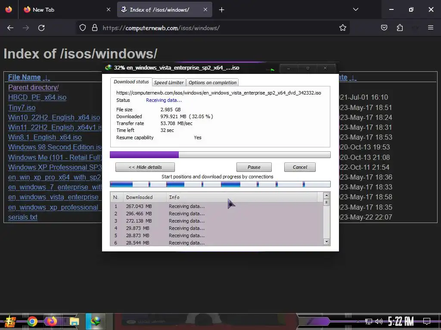441x330 pixels.
Task: Click the download URL text in IDM dialog
Action: click(x=218, y=93)
